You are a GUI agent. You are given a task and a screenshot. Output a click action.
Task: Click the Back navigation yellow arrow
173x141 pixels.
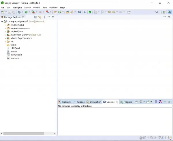tap(114, 12)
